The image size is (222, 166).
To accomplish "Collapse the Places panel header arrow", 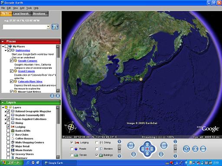I will click(3, 41).
